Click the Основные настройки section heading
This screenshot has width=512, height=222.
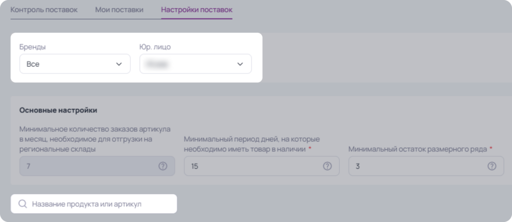click(58, 110)
